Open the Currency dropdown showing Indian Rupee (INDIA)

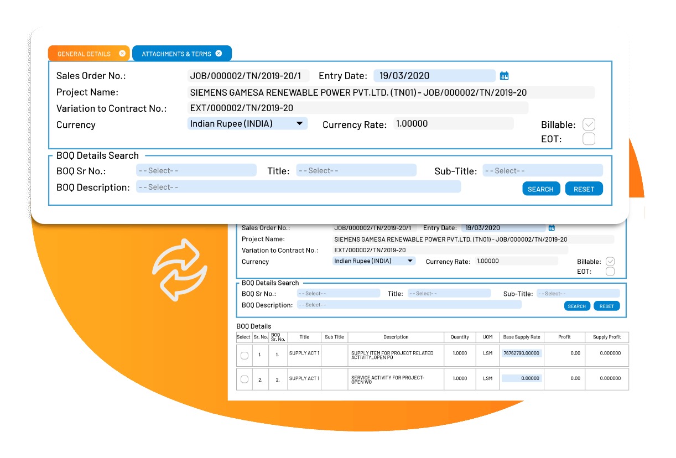click(x=247, y=123)
